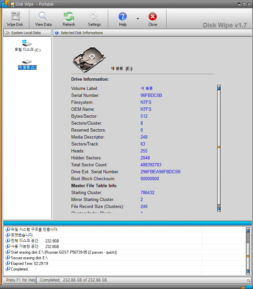The width and height of the screenshot is (253, 289).
Task: Click the hard drive image thumbnail
Action: (x=88, y=59)
